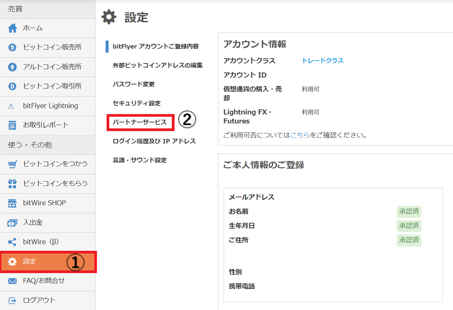The height and width of the screenshot is (310, 453).
Task: Click the Bitcoin icon beside ビットコイン販売所
Action: tap(12, 47)
